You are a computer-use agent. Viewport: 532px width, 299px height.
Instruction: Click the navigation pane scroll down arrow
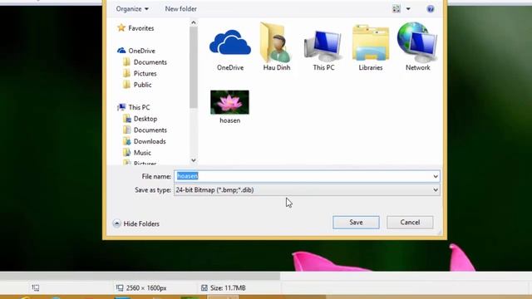194,160
